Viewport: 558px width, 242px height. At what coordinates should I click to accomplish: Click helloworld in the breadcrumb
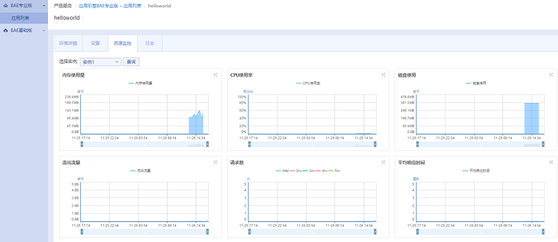click(x=160, y=6)
